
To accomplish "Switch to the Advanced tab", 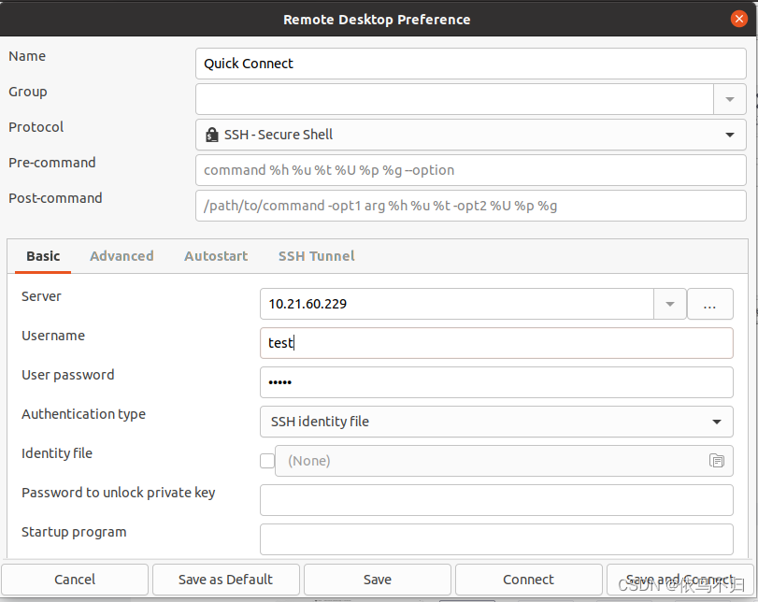I will [x=122, y=256].
